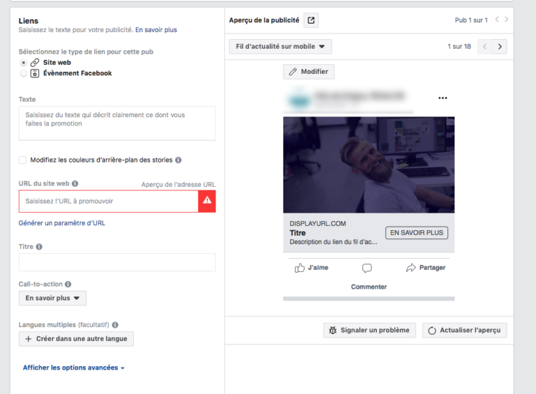The width and height of the screenshot is (536, 394).
Task: Click DISPLAYURL.COM text in preview
Action: pos(318,224)
